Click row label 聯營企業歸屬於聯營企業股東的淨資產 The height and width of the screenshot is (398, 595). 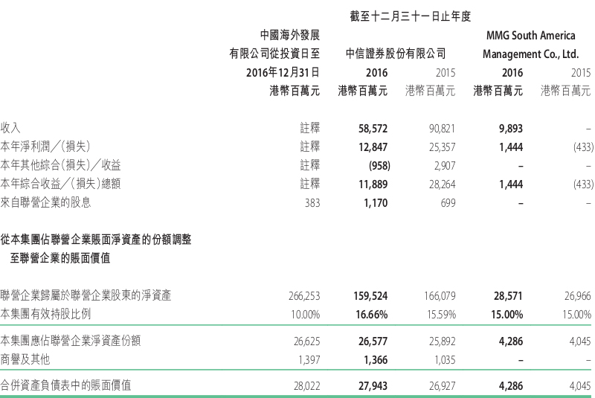tap(86, 295)
